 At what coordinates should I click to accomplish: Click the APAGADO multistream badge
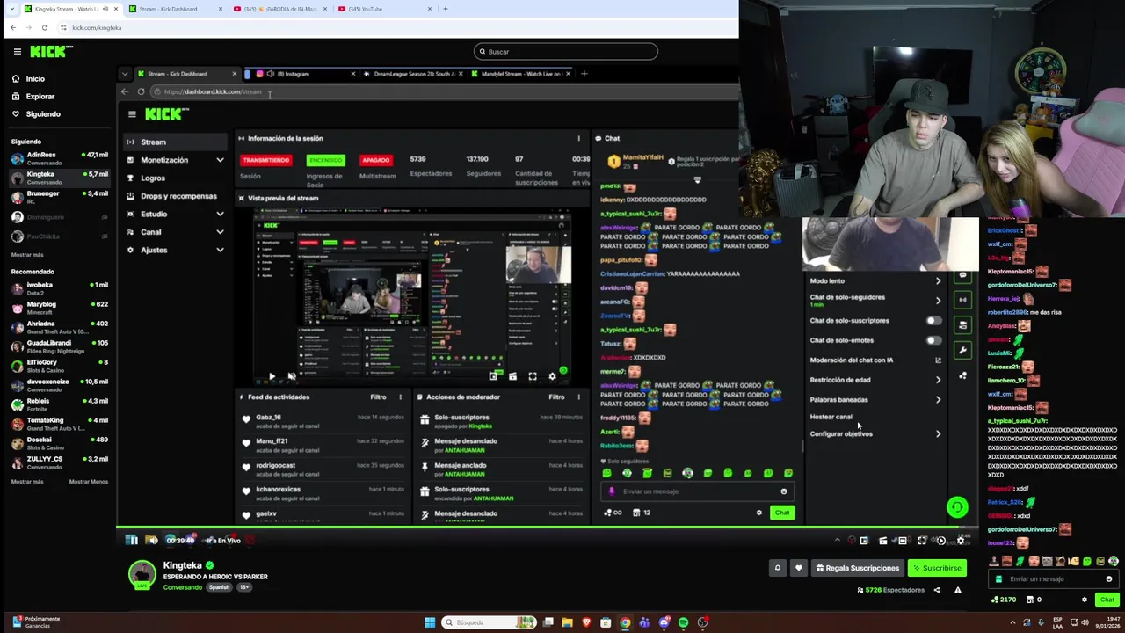(x=375, y=160)
